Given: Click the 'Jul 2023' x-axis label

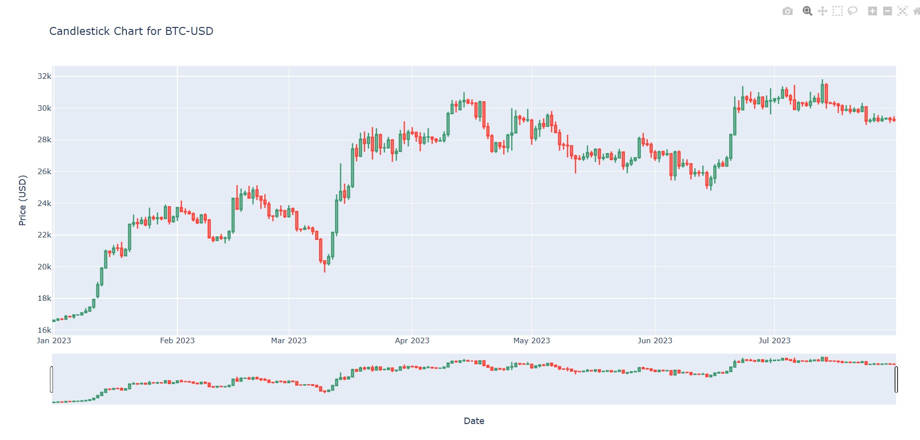Looking at the screenshot, I should coord(774,340).
